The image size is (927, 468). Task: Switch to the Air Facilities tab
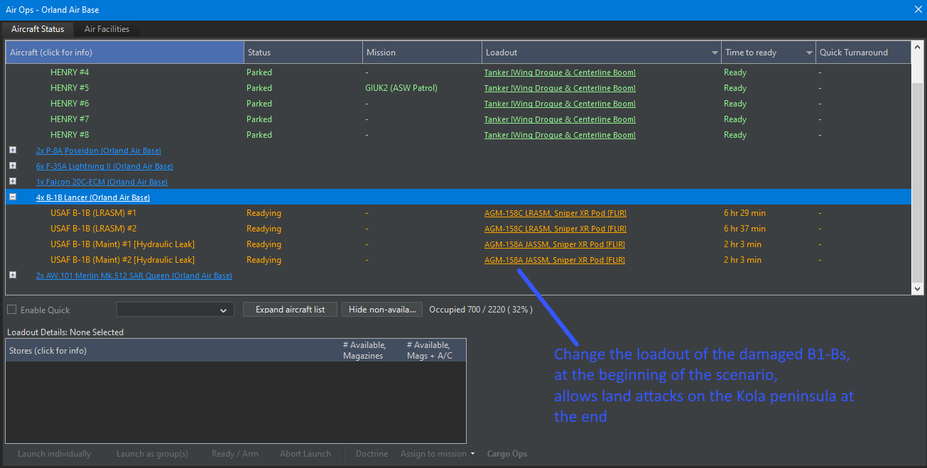coord(107,29)
